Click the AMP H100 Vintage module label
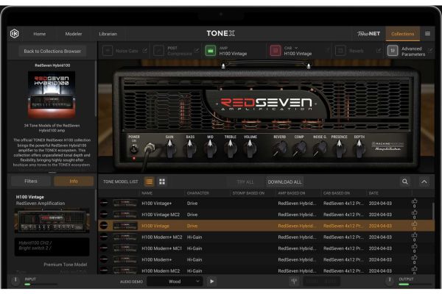The width and height of the screenshot is (442, 294). point(233,51)
